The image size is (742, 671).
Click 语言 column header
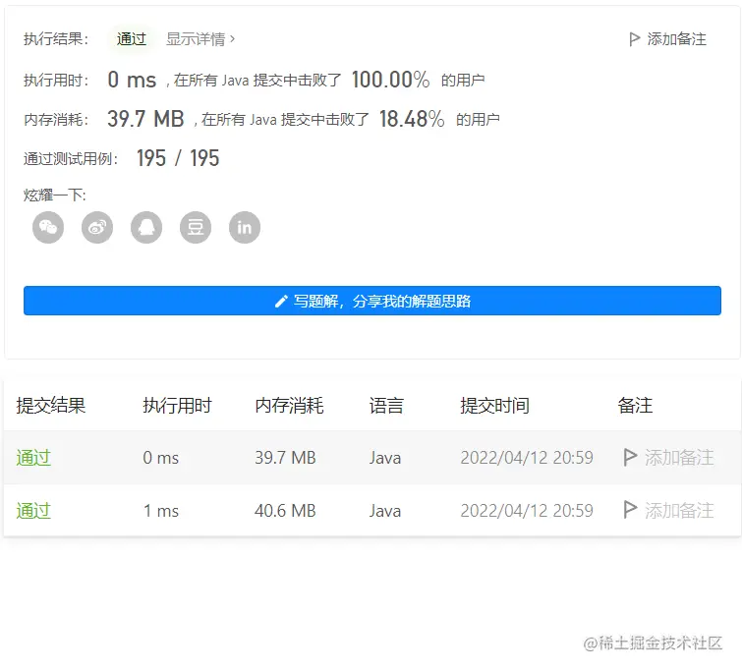point(386,406)
